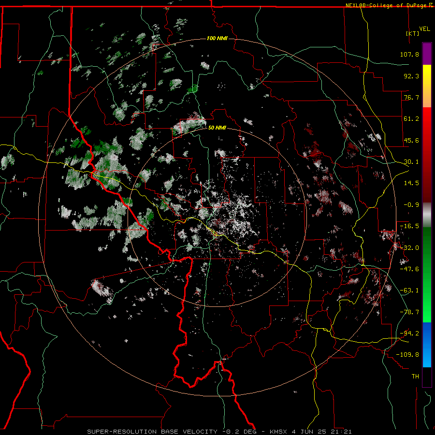Viewport: 435px width, 435px height.
Task: Select the 107.8 legend value
Action: click(x=409, y=54)
